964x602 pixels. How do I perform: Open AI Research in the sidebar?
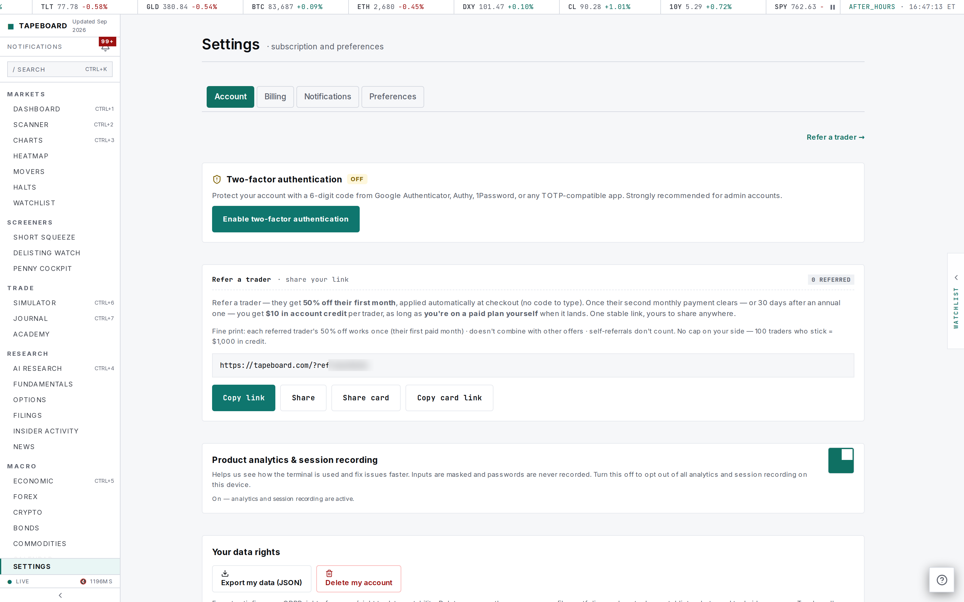(x=60, y=369)
